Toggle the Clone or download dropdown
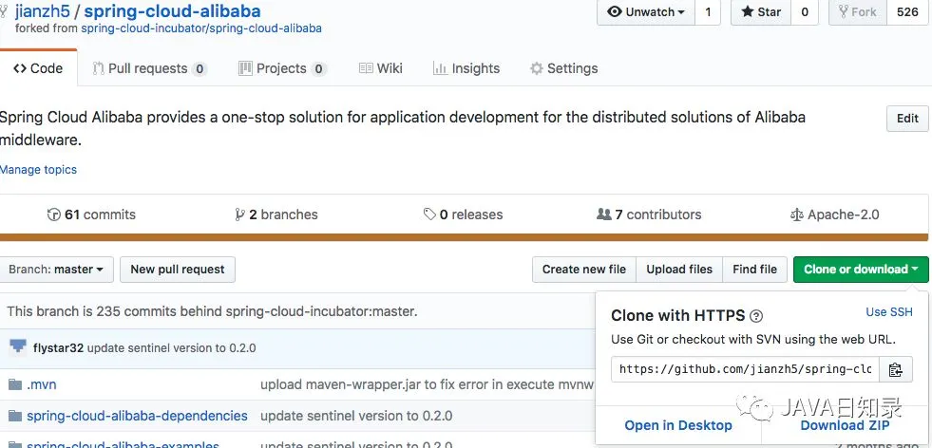This screenshot has height=448, width=932. [861, 270]
